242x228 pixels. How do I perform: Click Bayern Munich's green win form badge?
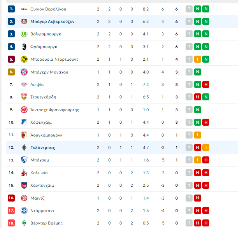pyautogui.click(x=198, y=72)
